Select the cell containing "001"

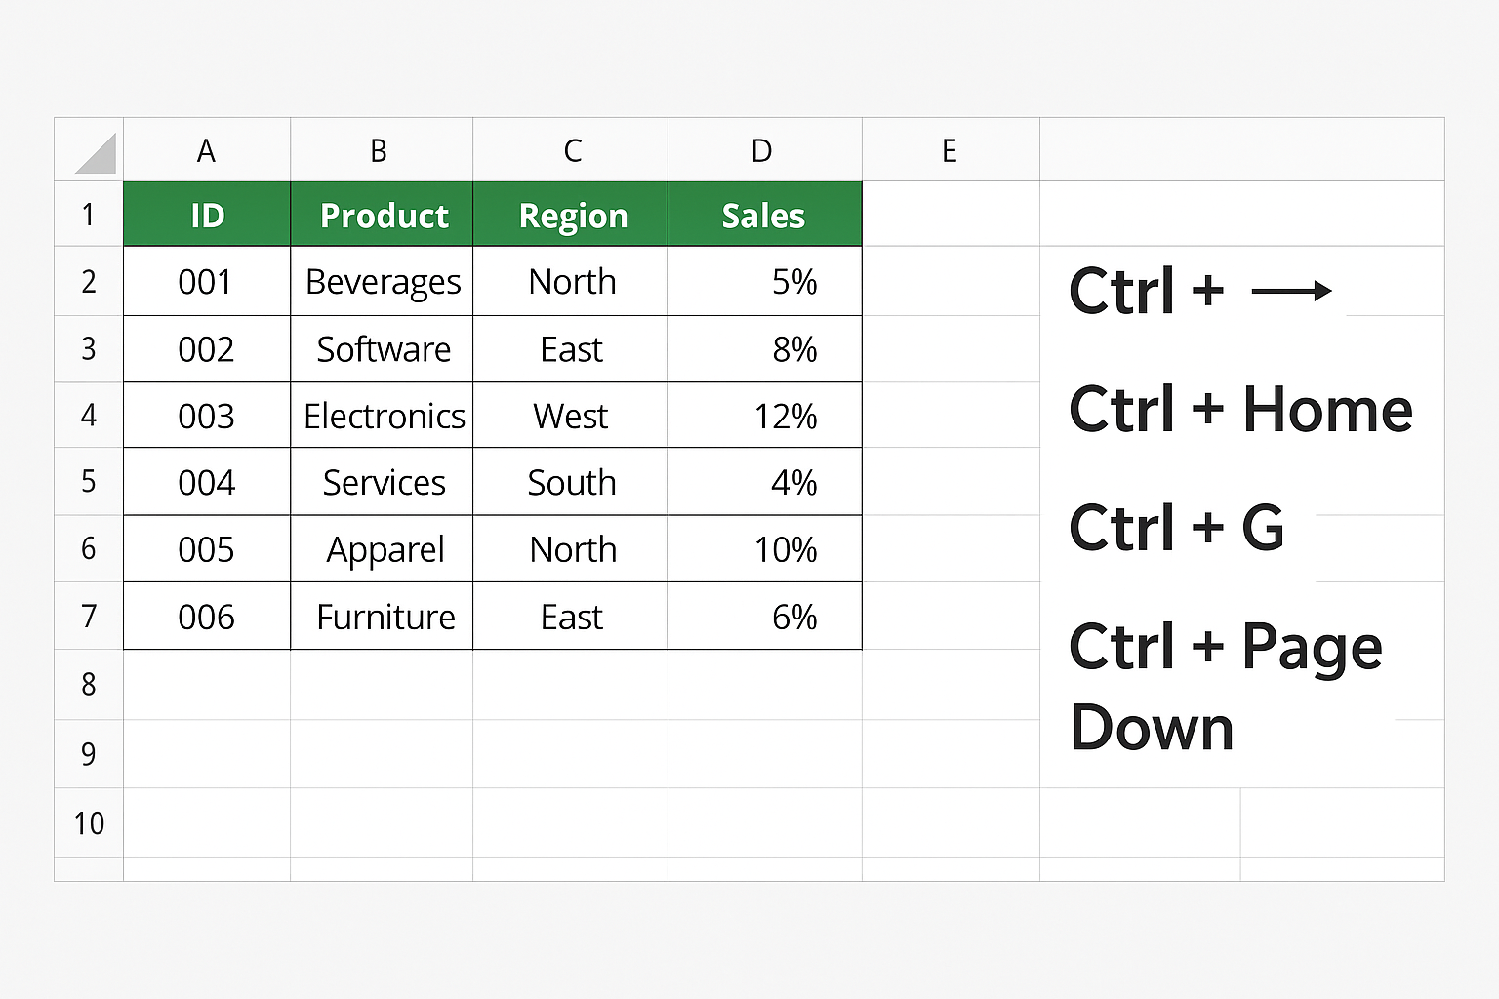[x=207, y=281]
